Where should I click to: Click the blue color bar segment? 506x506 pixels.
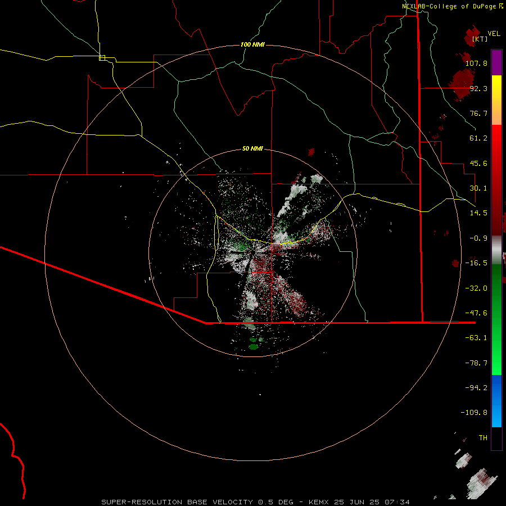coord(496,401)
